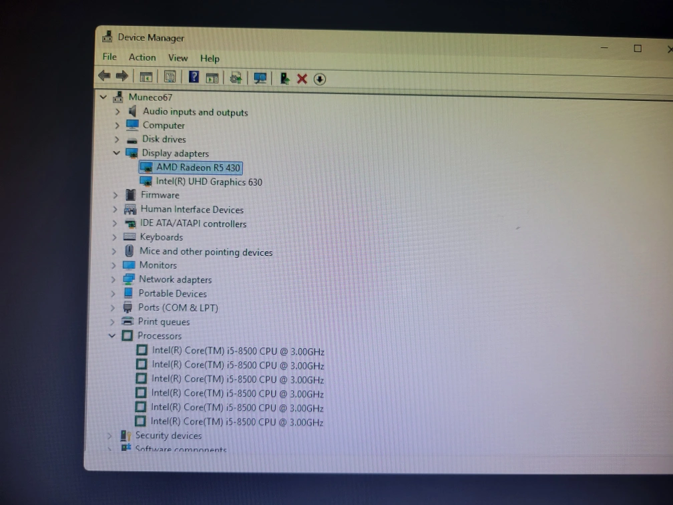Click the Back arrow toolbar icon
673x505 pixels.
tap(103, 75)
